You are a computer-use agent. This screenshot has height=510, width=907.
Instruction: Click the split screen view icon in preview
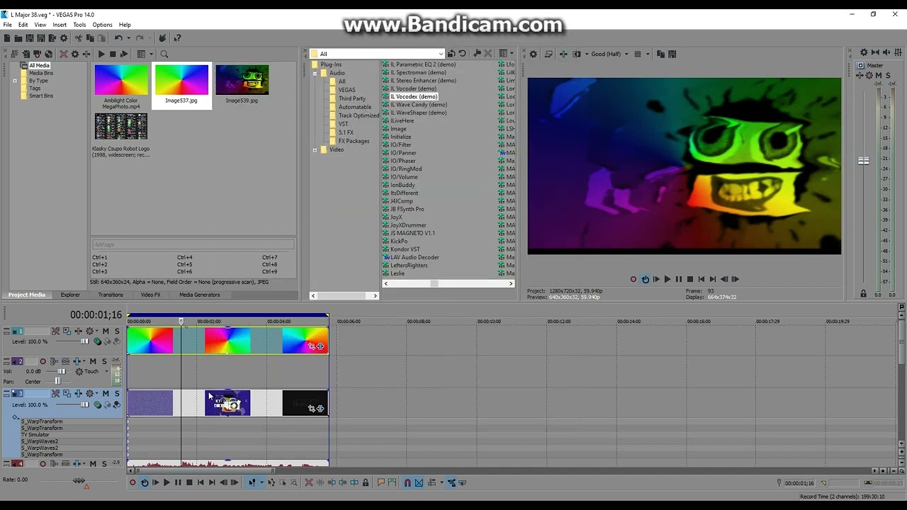tap(577, 54)
